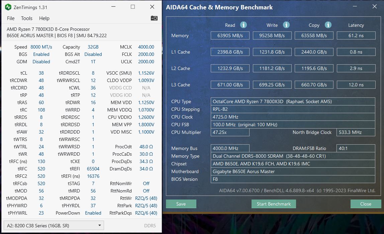384x234 pixels.
Task: Click the MEM VDD value 1,1250V
Action: pyautogui.click(x=146, y=102)
